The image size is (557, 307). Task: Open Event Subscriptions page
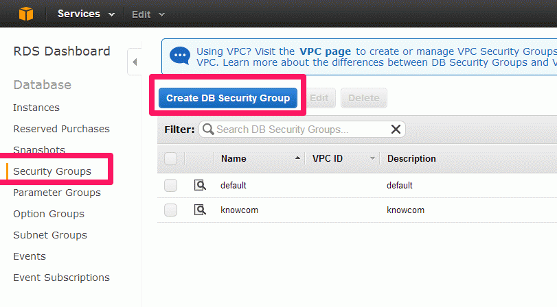[61, 278]
